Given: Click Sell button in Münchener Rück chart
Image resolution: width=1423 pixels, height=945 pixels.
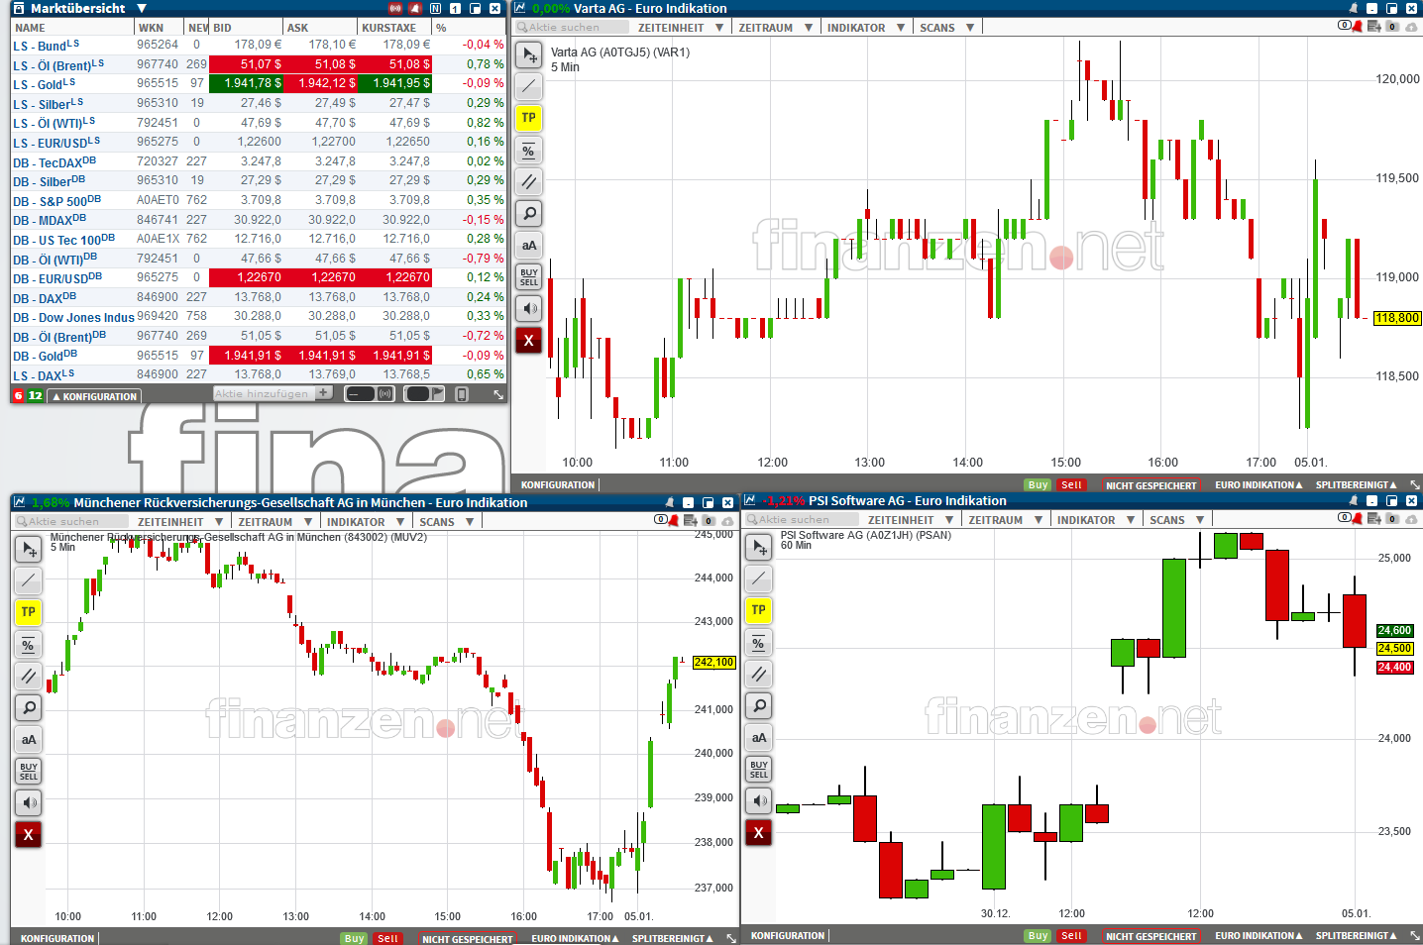Looking at the screenshot, I should (387, 939).
